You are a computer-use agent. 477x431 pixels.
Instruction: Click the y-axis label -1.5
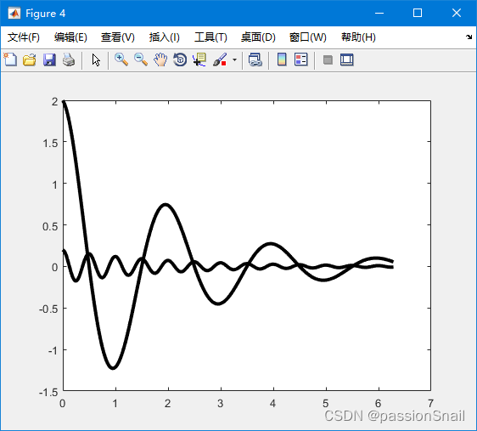[48, 392]
